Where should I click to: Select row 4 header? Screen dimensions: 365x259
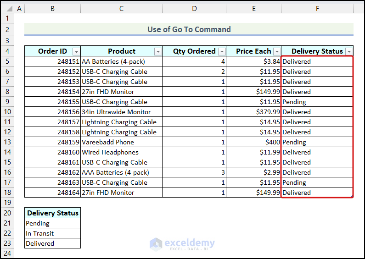point(7,51)
